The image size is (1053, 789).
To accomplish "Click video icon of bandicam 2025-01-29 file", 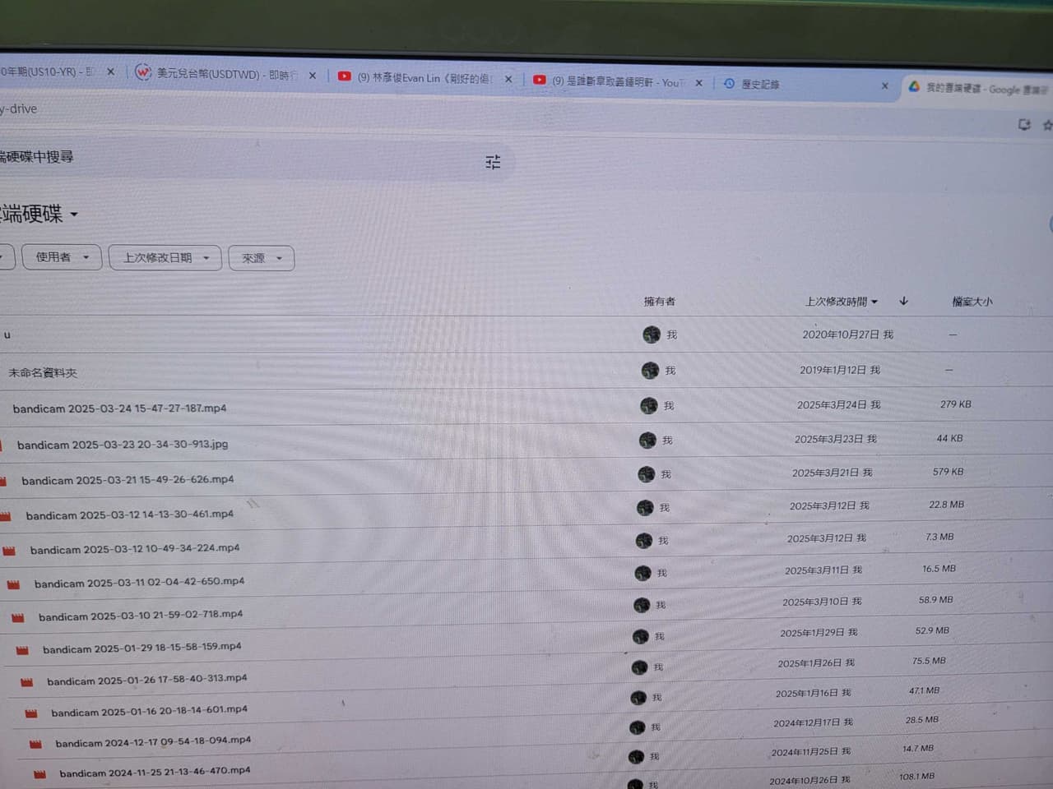I will pyautogui.click(x=22, y=650).
